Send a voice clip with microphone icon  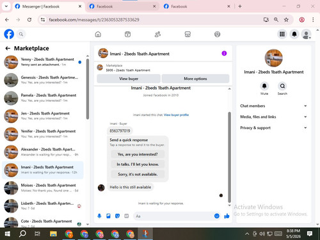[99, 216]
